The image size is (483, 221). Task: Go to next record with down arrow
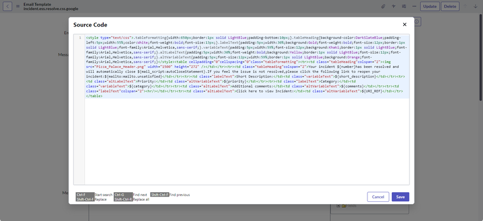[476, 6]
